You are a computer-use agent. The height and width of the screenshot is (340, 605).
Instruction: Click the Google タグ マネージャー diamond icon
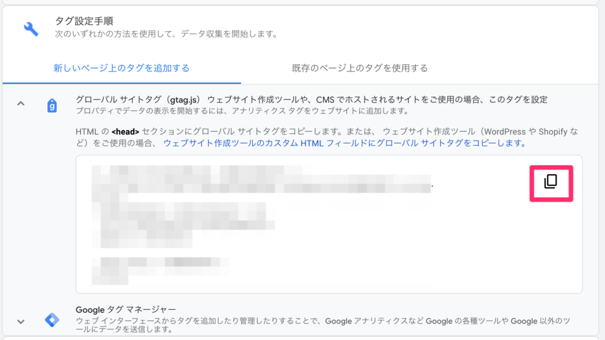(52, 320)
